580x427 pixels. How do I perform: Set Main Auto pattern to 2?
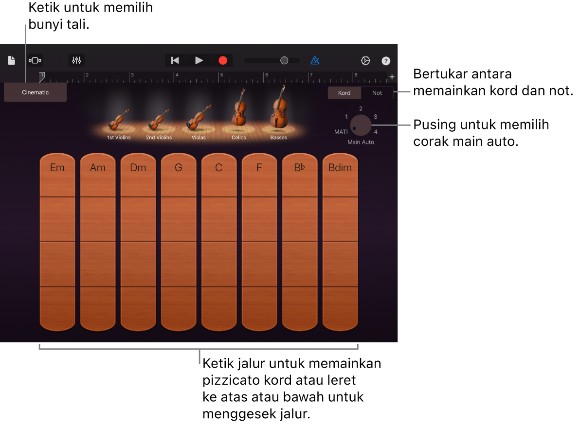(361, 108)
